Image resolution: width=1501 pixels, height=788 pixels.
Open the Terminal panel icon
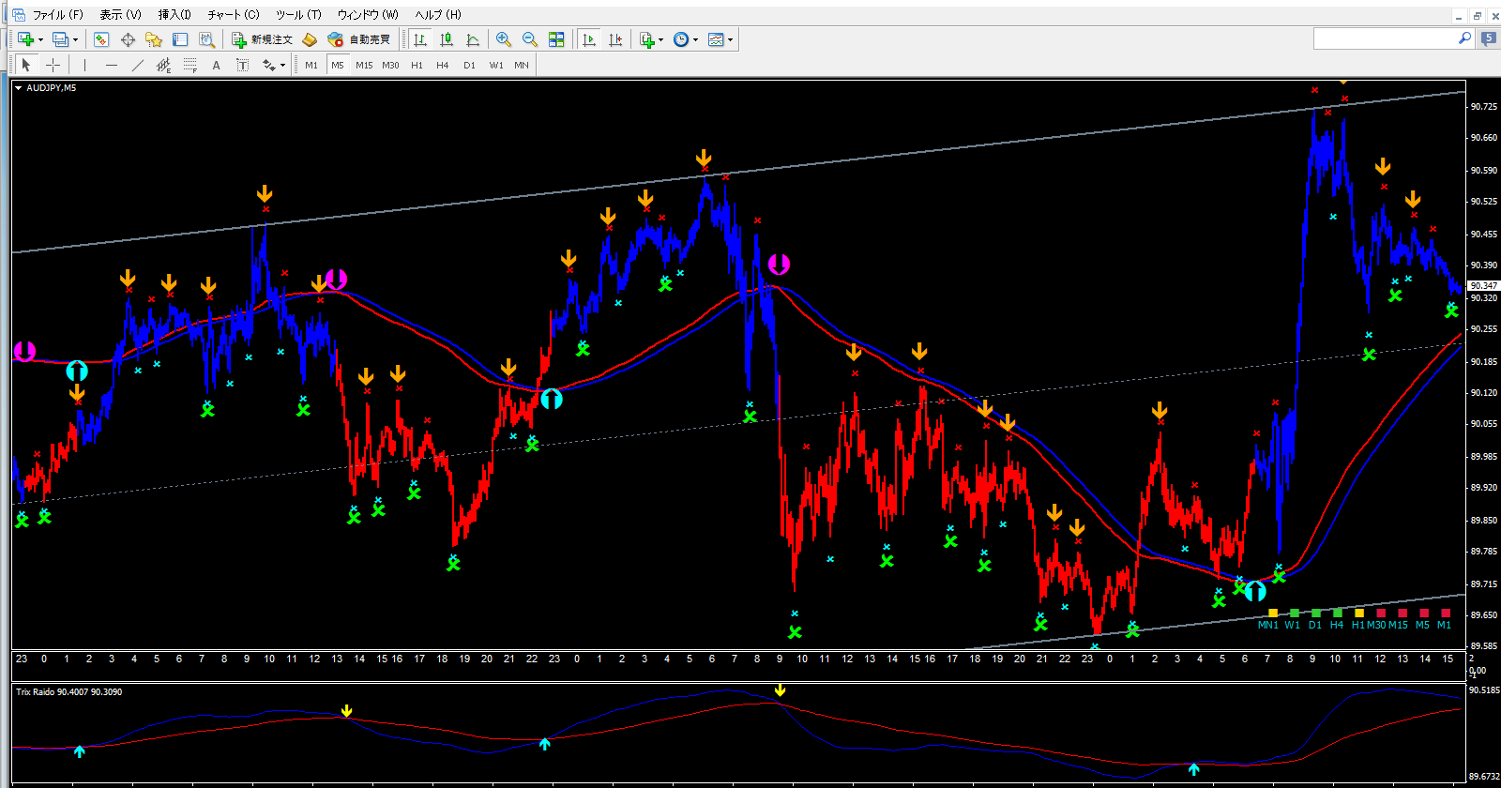(x=180, y=39)
